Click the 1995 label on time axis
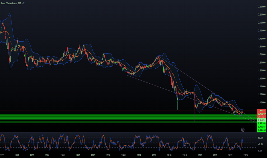The image size is (267, 158). 93,155
